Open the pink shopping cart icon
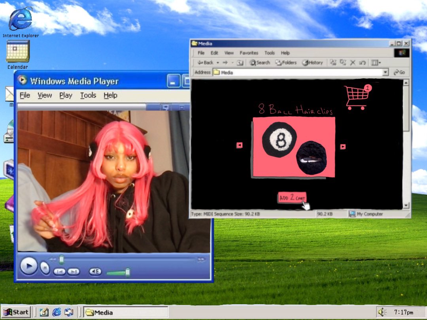The height and width of the screenshot is (320, 427). coord(357,97)
